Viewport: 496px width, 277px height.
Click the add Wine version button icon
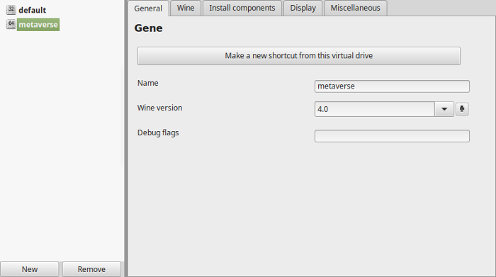(462, 109)
